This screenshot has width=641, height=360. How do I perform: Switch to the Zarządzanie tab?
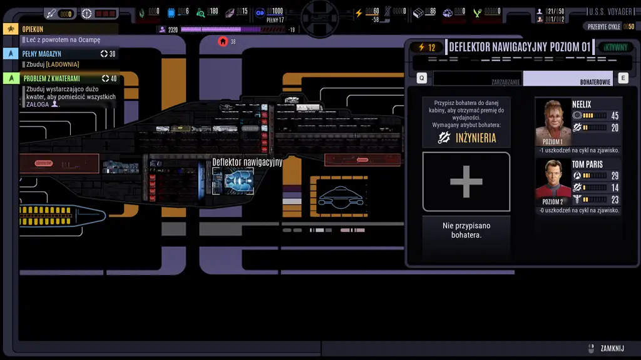click(x=478, y=78)
